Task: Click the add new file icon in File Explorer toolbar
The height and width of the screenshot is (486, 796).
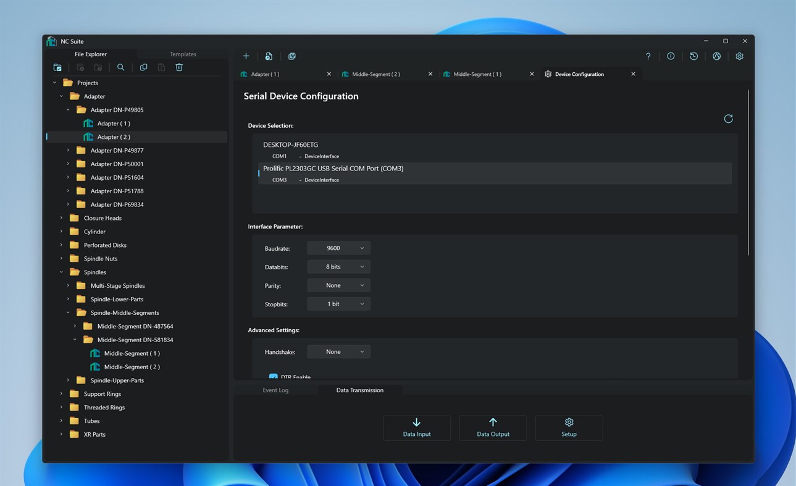Action: [x=80, y=67]
